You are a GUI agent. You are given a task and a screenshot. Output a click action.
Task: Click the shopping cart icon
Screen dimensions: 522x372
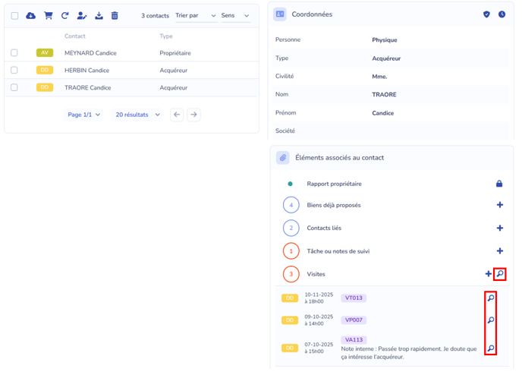point(49,15)
